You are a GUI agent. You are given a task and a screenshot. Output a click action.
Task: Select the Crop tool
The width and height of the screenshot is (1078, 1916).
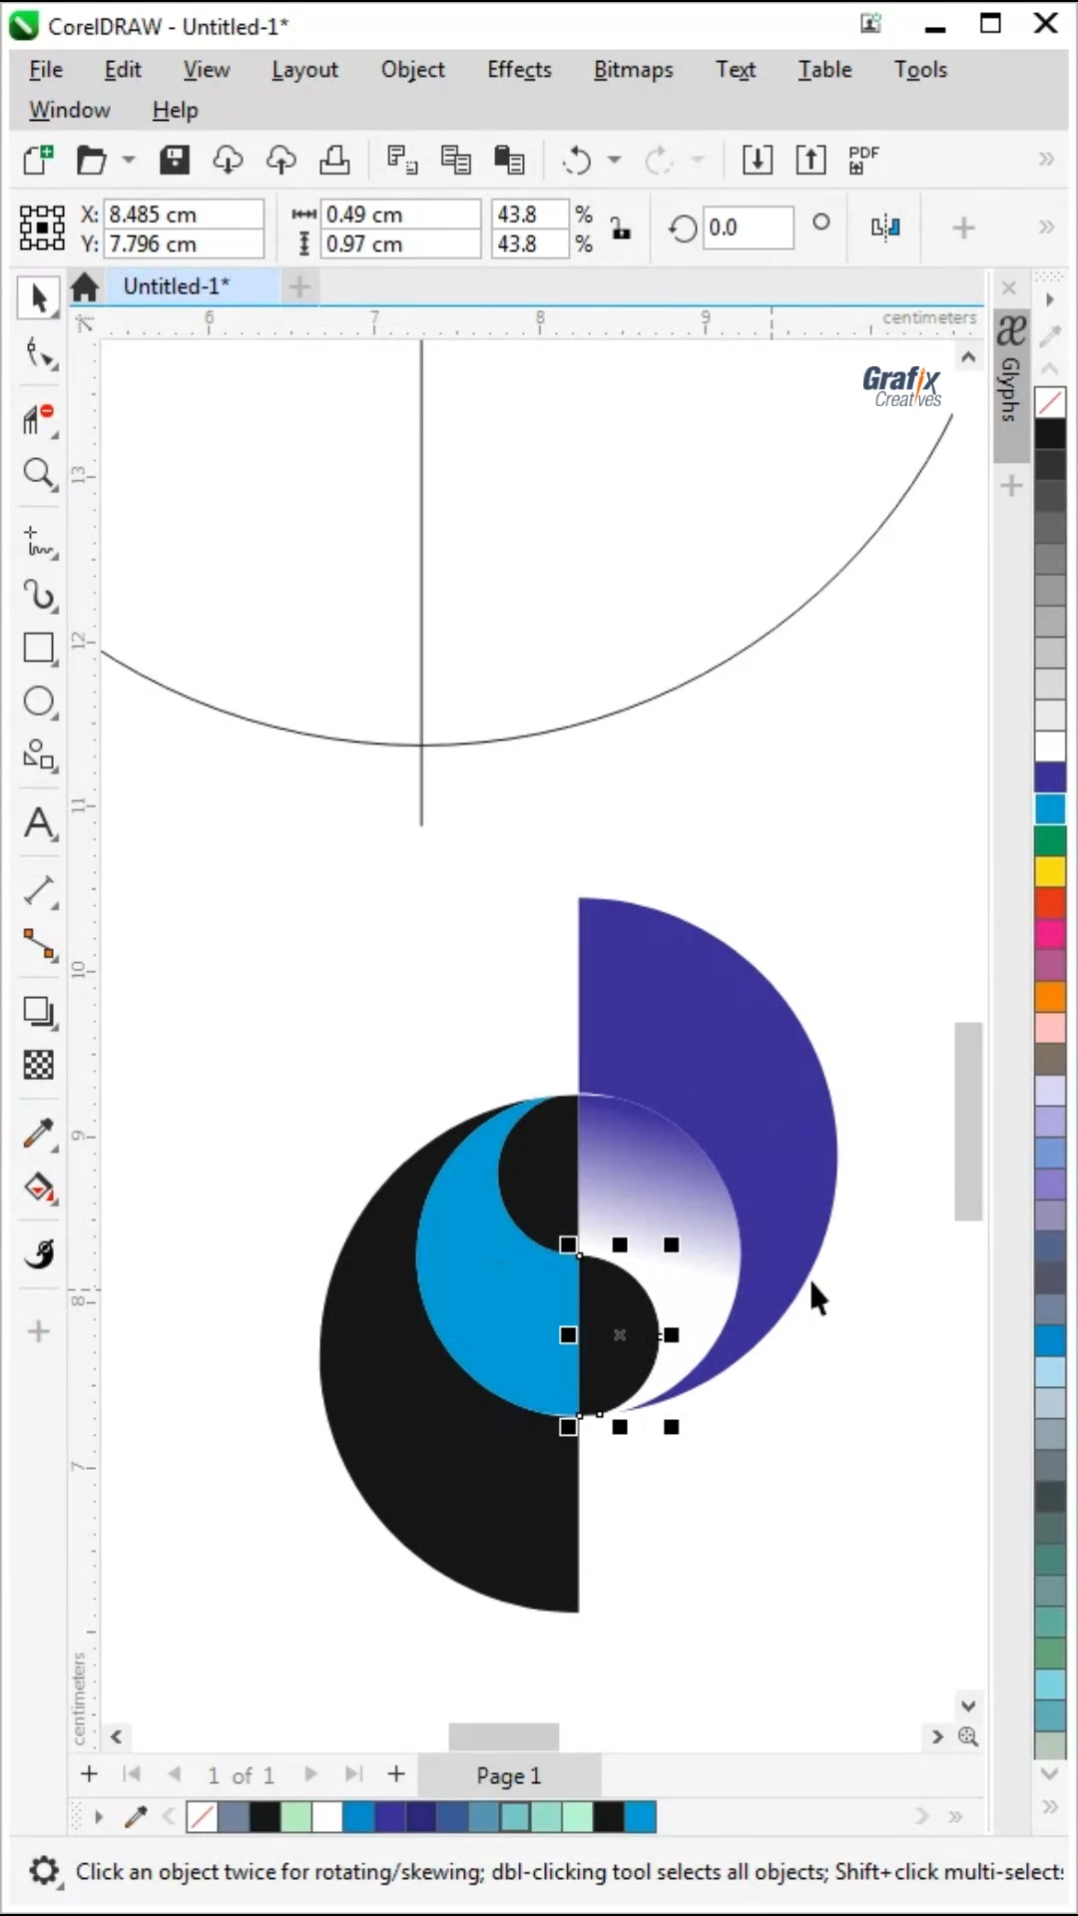click(x=39, y=419)
